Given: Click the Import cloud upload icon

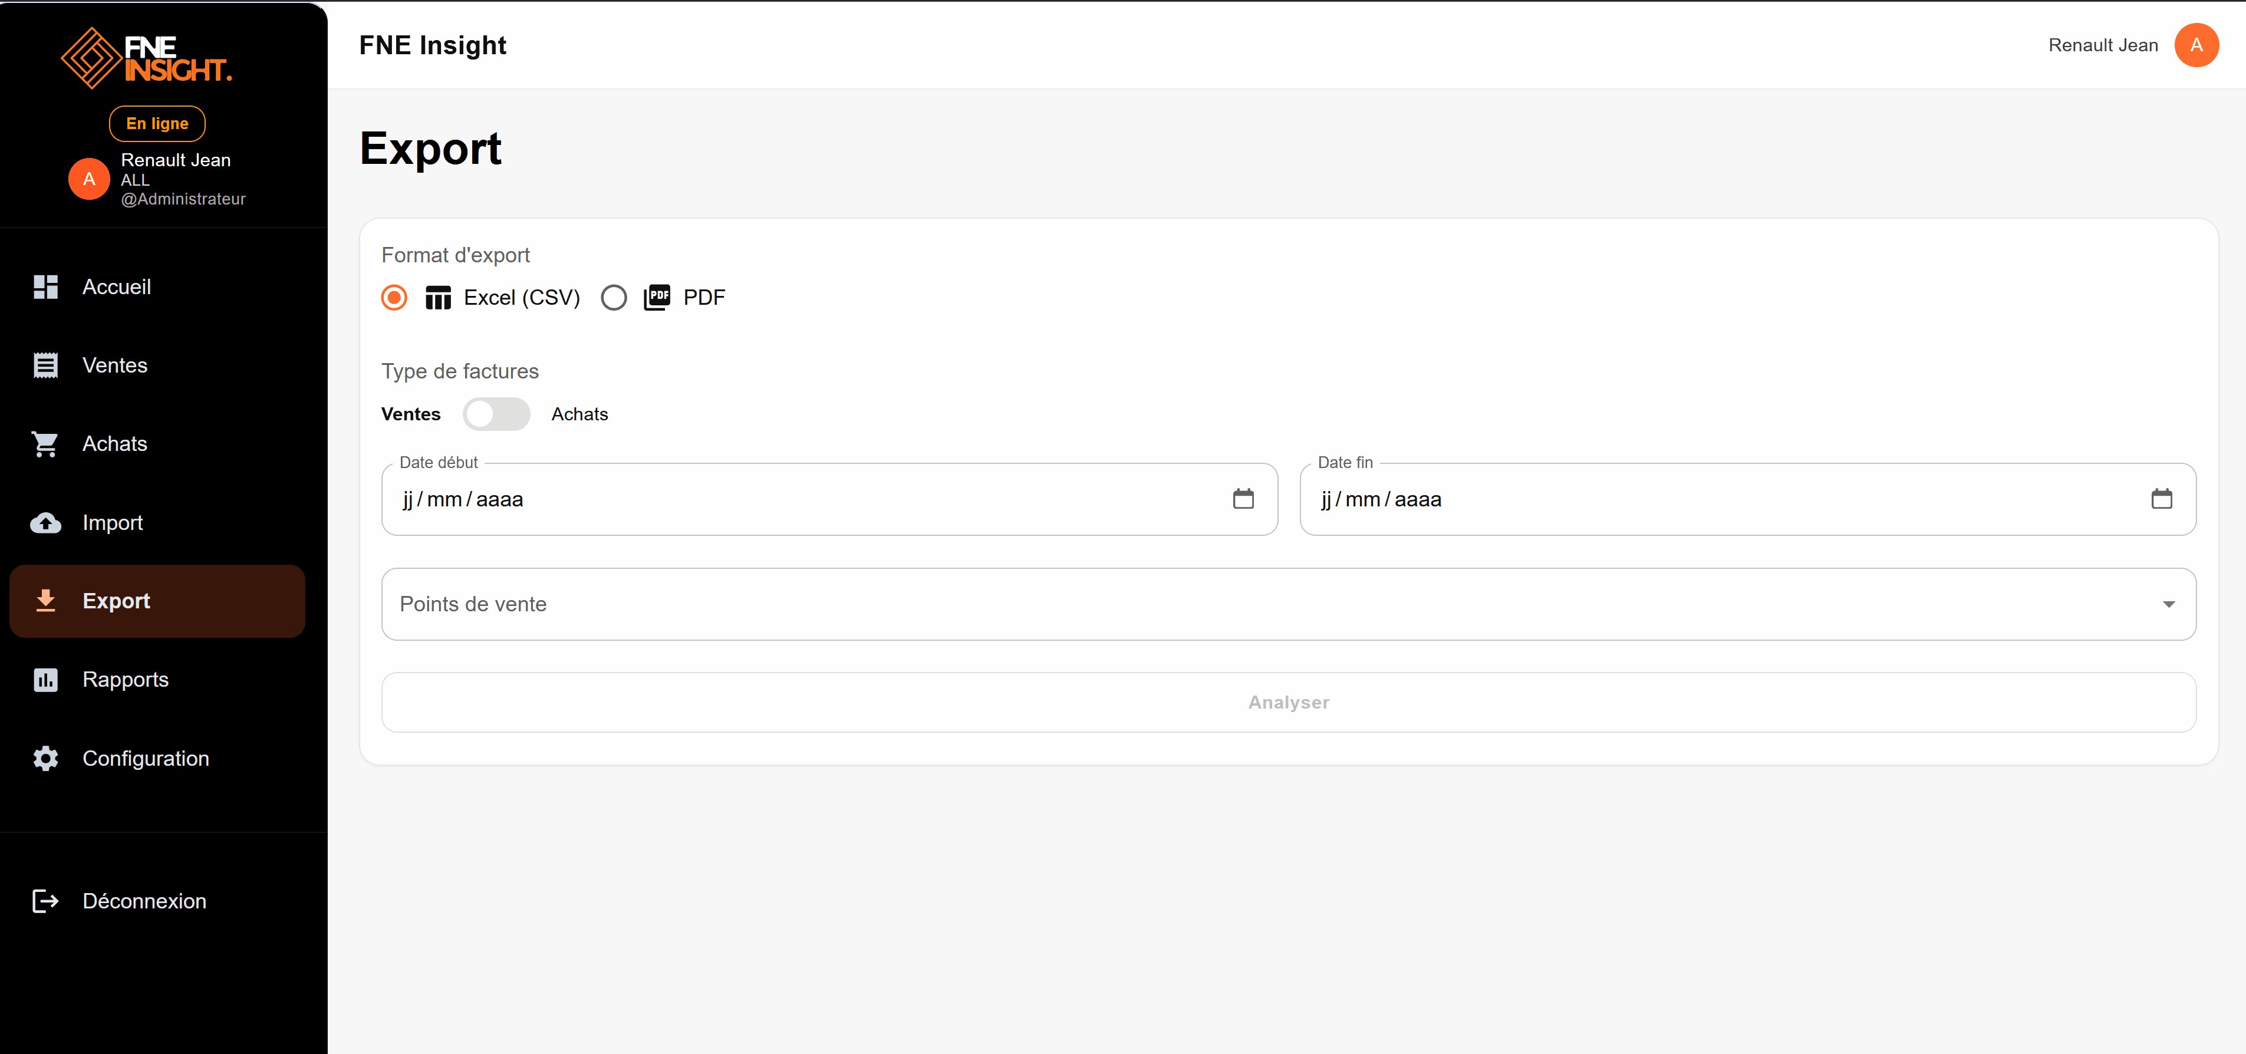Looking at the screenshot, I should point(45,522).
